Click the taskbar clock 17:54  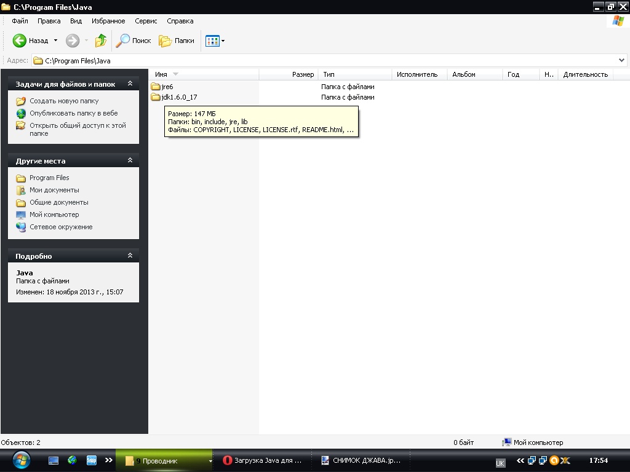click(598, 460)
